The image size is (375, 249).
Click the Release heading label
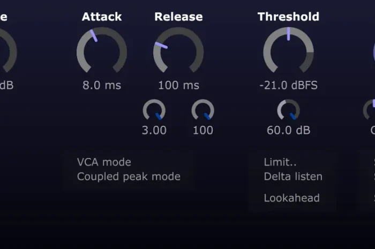[x=178, y=17]
